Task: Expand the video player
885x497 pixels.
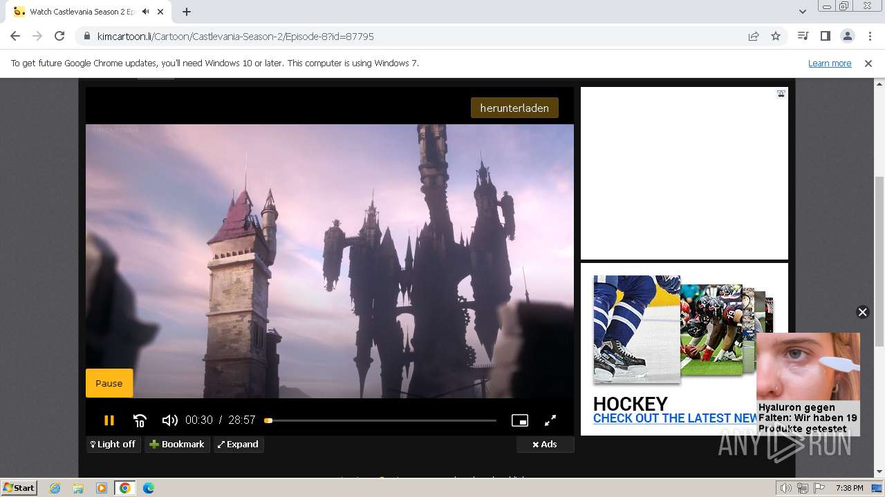Action: point(238,444)
